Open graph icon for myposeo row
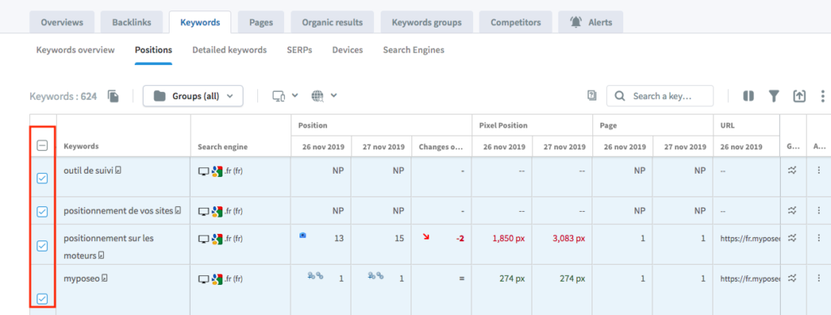The height and width of the screenshot is (315, 831). [793, 278]
